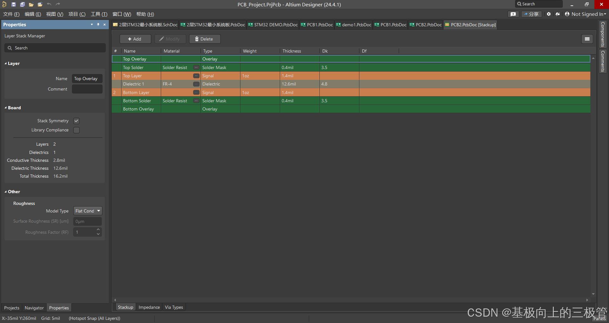Select the Bottom Overlay row
The height and width of the screenshot is (323, 609).
pos(351,109)
